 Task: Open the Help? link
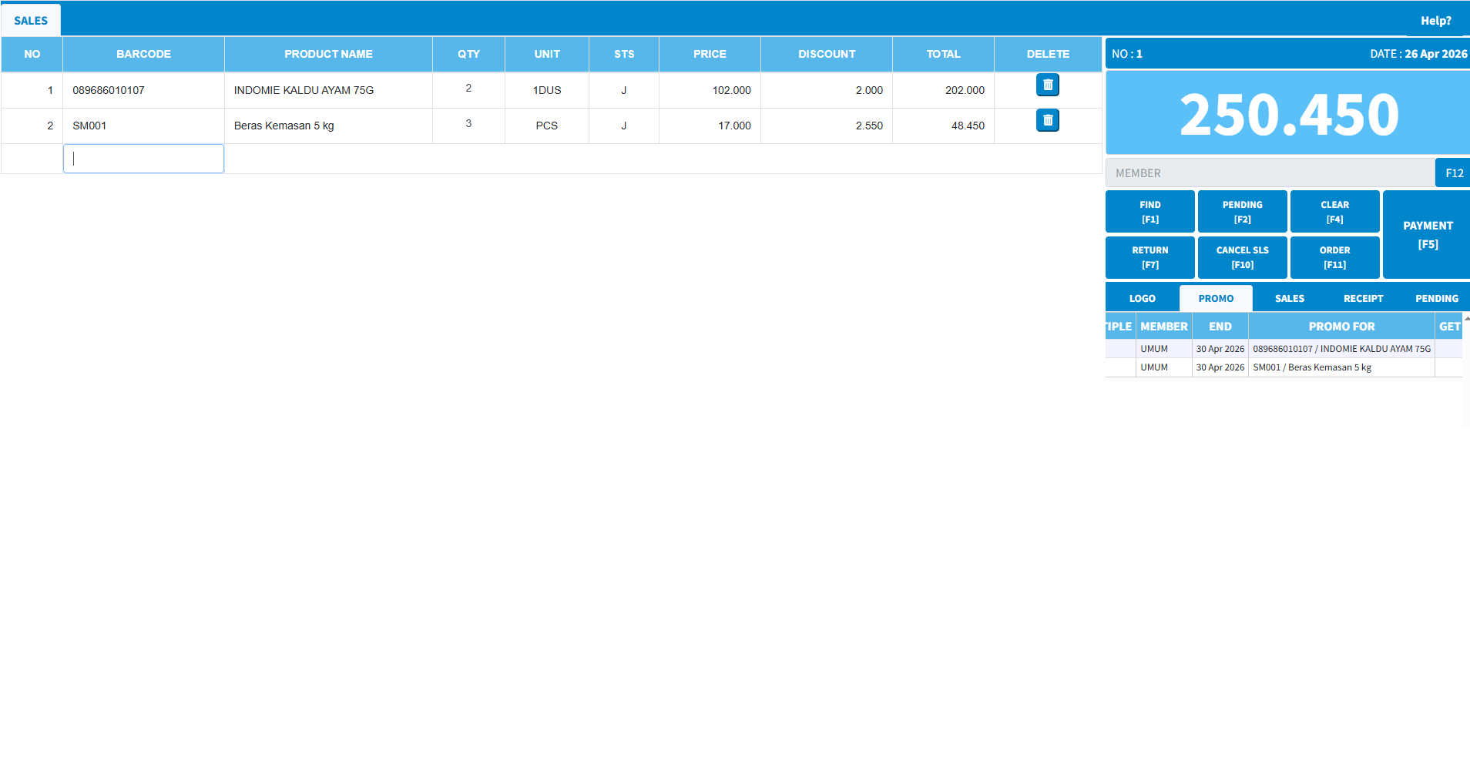(1435, 21)
